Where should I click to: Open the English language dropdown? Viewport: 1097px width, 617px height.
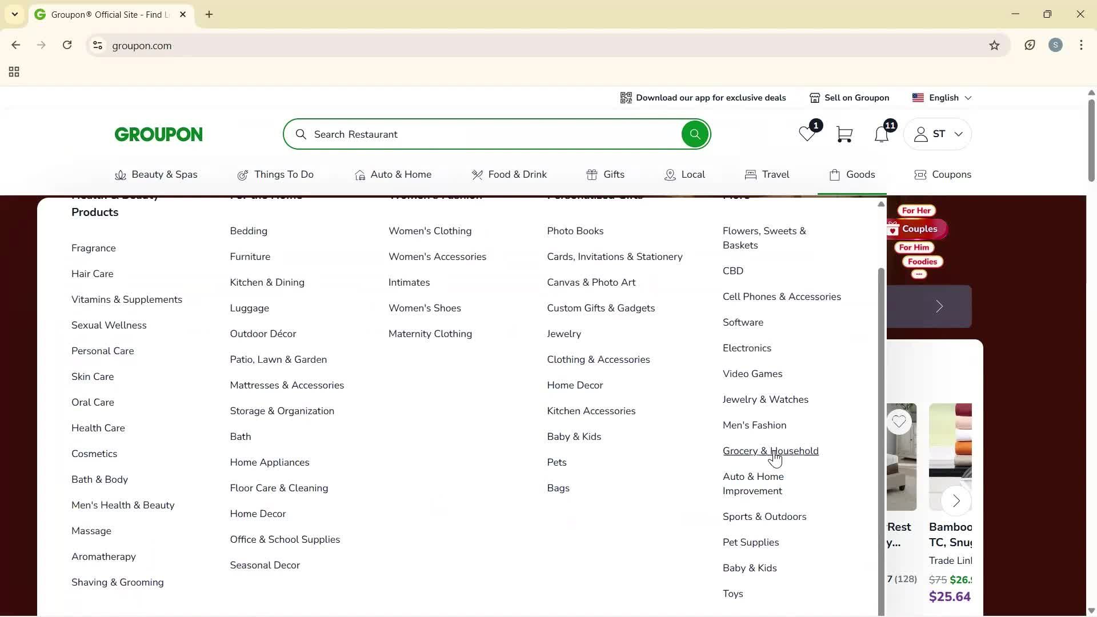click(942, 98)
